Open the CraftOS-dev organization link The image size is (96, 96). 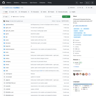coord(8,8)
